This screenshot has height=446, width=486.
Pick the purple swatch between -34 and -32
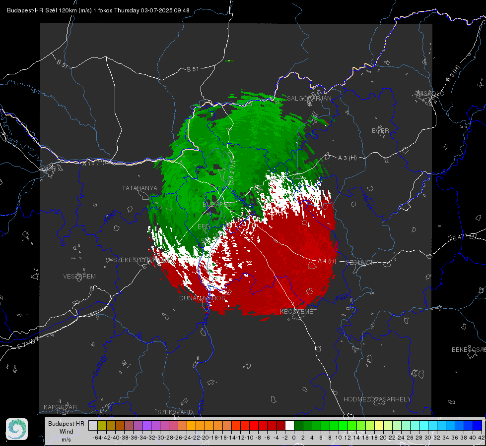[146, 425]
